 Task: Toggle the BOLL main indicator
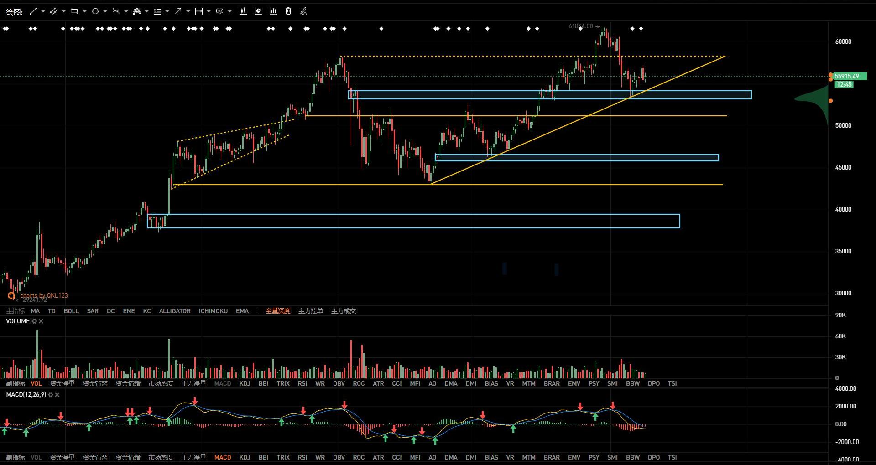(71, 311)
